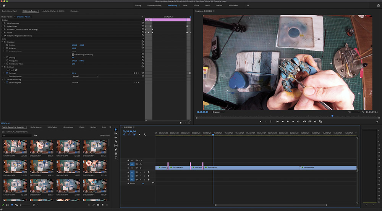Viewport: 382px width, 211px height.
Task: Select the GH030046.MP4 thumbnail
Action: [15, 147]
